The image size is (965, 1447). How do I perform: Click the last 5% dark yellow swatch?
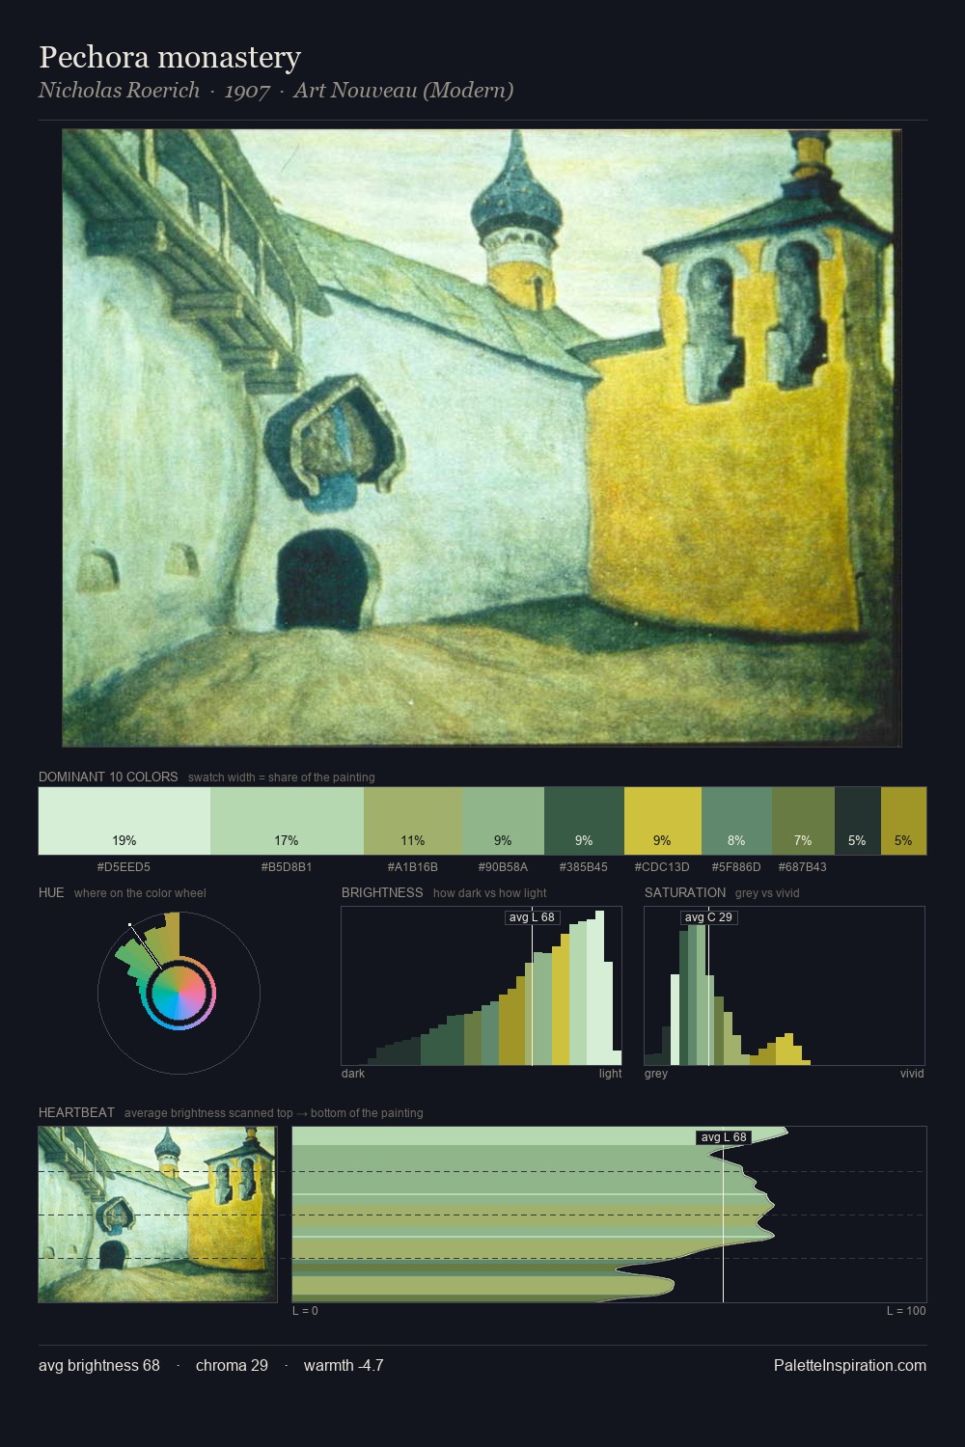903,821
